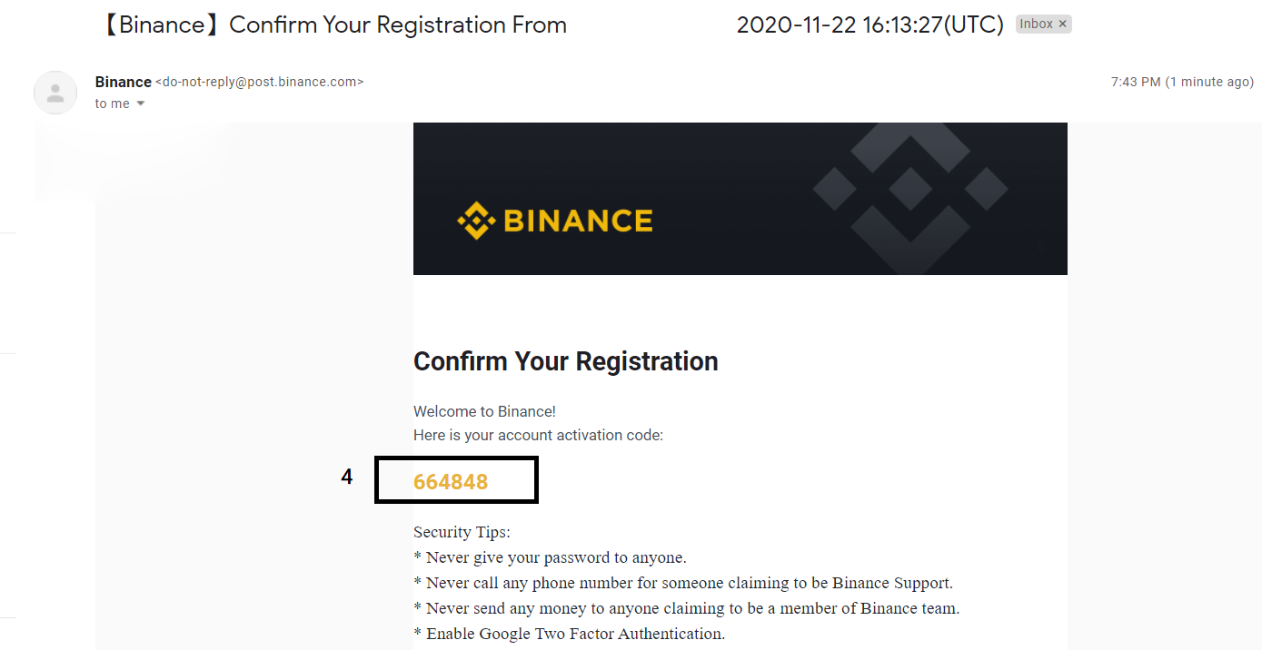Click the sender profile avatar icon

coord(55,93)
